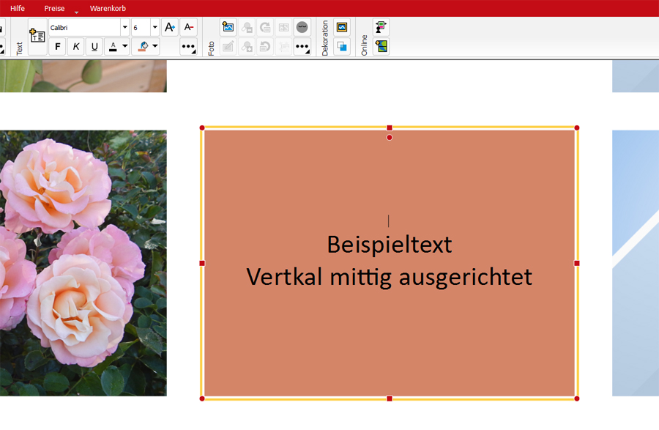Insert a new text box

pos(37,36)
